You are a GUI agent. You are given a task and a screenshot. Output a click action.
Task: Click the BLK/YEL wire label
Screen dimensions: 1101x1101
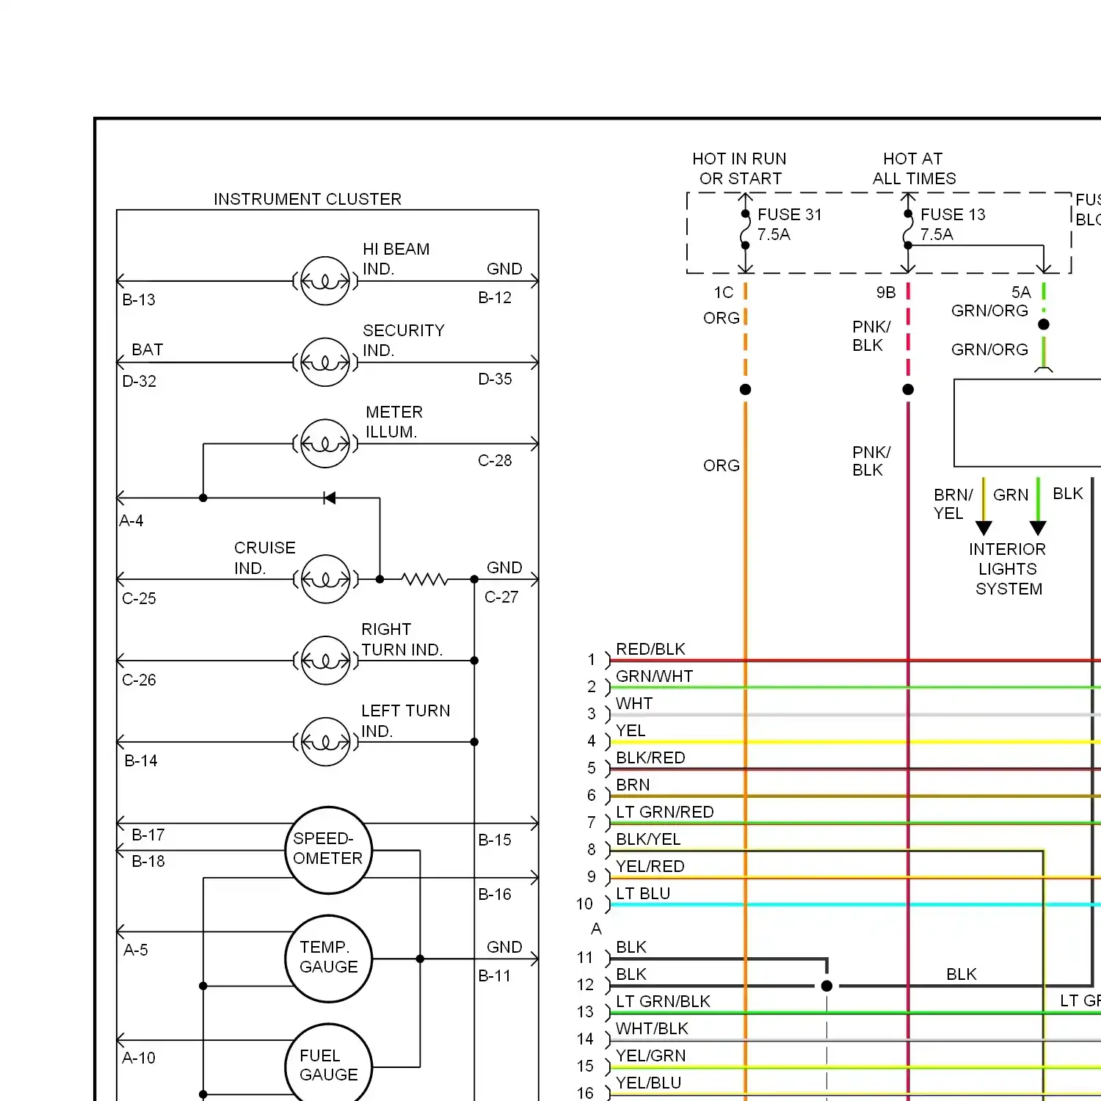pyautogui.click(x=648, y=839)
